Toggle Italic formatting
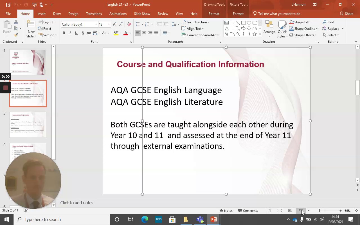The width and height of the screenshot is (360, 225). coord(70,33)
